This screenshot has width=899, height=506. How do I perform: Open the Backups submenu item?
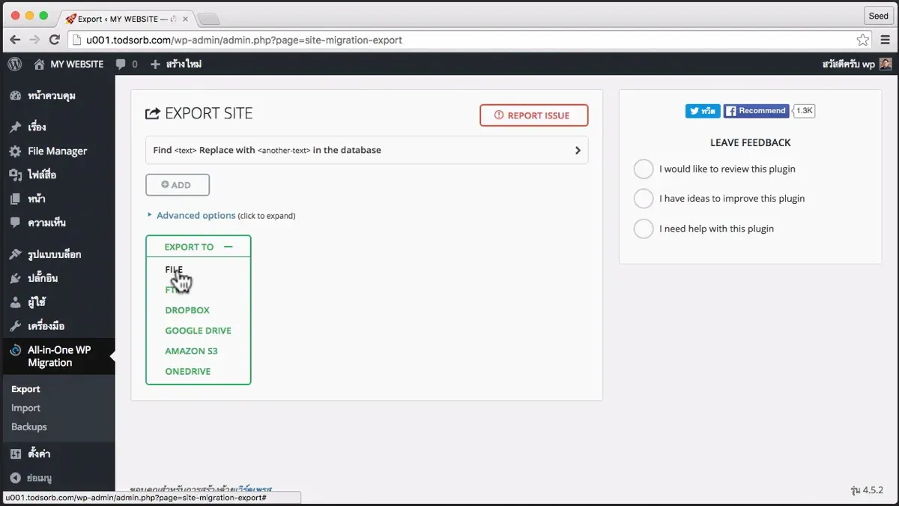pos(28,427)
